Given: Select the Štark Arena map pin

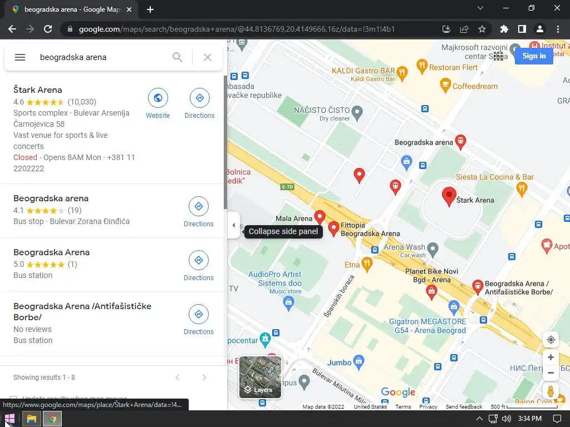Looking at the screenshot, I should click(449, 197).
